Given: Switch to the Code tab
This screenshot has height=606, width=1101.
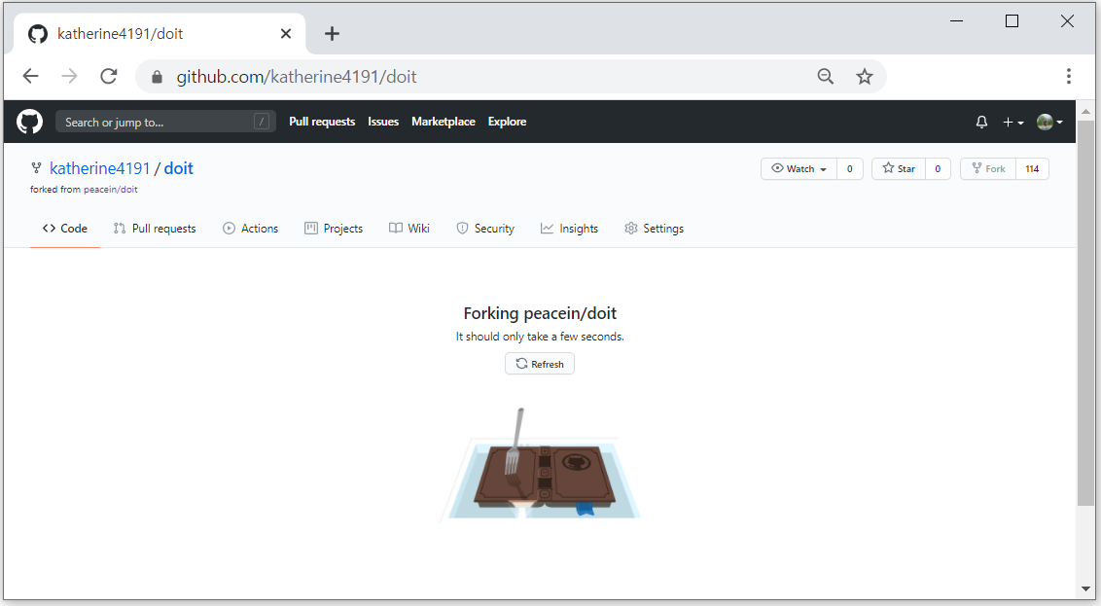Looking at the screenshot, I should (x=64, y=229).
